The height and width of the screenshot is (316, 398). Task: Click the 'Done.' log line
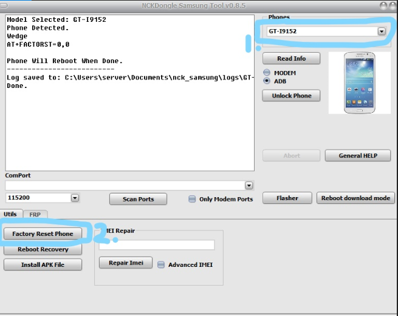17,86
